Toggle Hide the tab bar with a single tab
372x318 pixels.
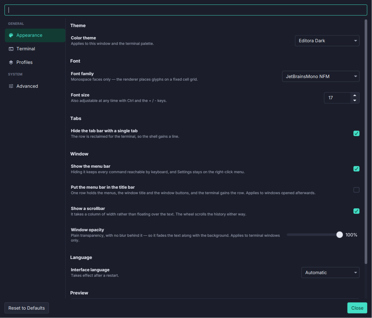click(356, 134)
